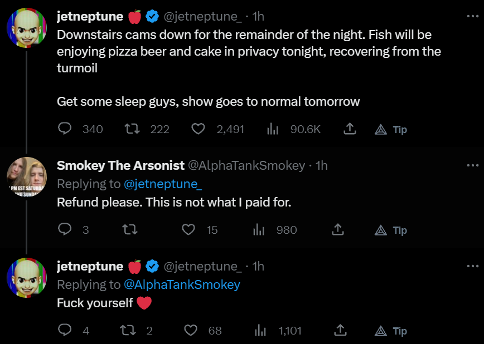This screenshot has width=484, height=344.
Task: Like the last jetneptune reply with 68 likes
Action: pyautogui.click(x=191, y=331)
